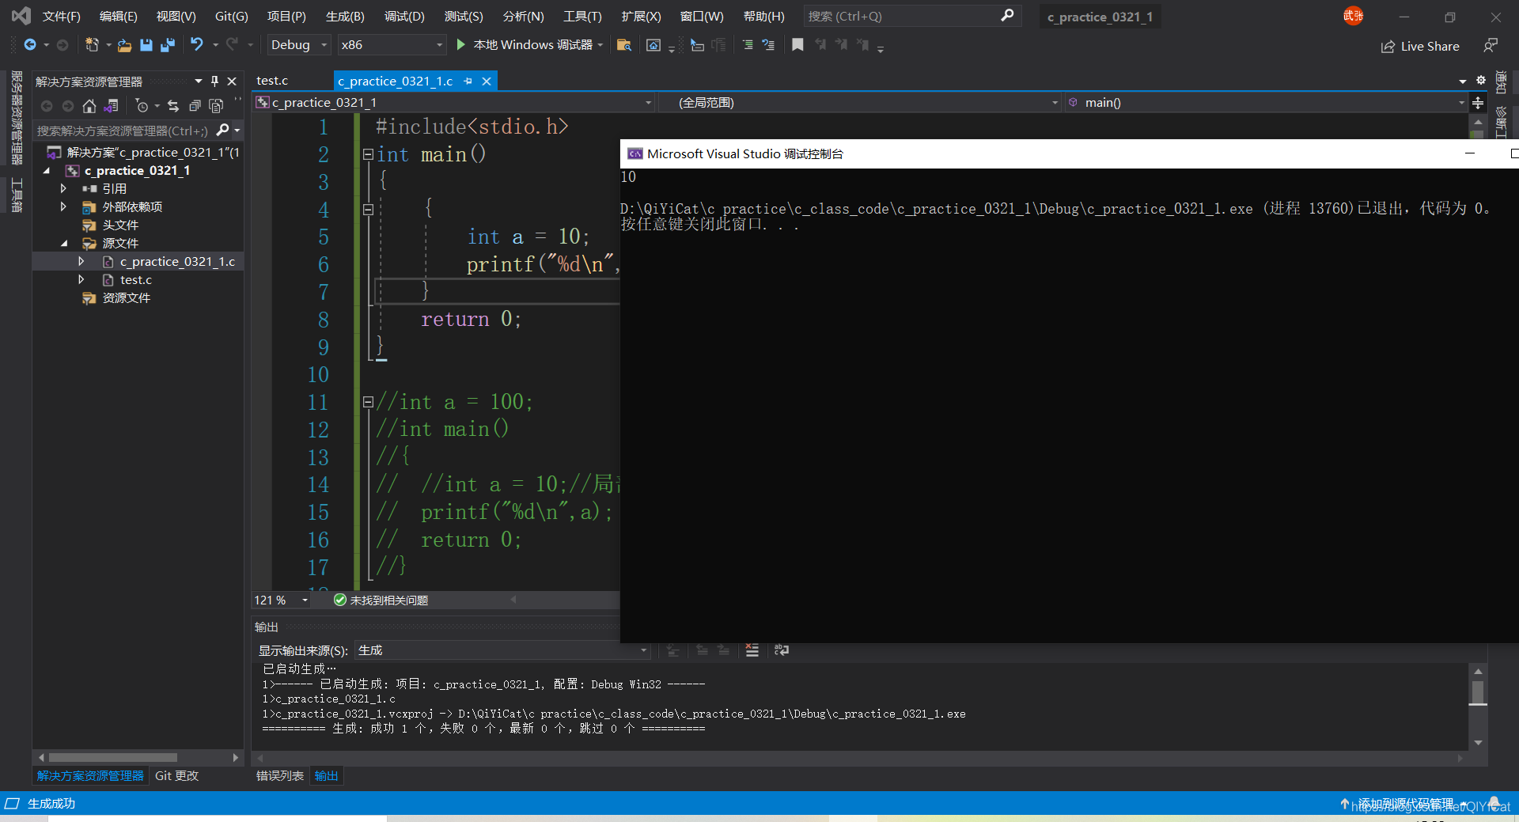Collapse the 源文件 folder node
The image size is (1519, 822).
coord(64,243)
